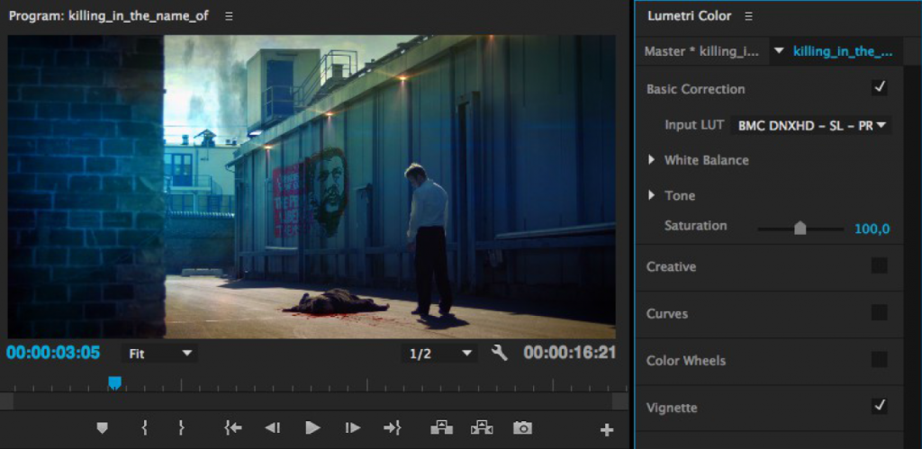This screenshot has height=449, width=922.
Task: Click the Program: killing_in_the_name_of title
Action: [108, 16]
